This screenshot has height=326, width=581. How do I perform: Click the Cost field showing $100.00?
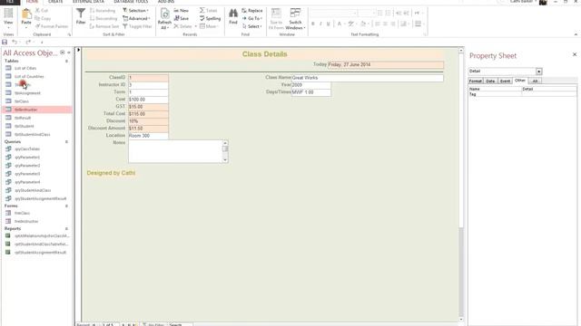pyautogui.click(x=148, y=100)
